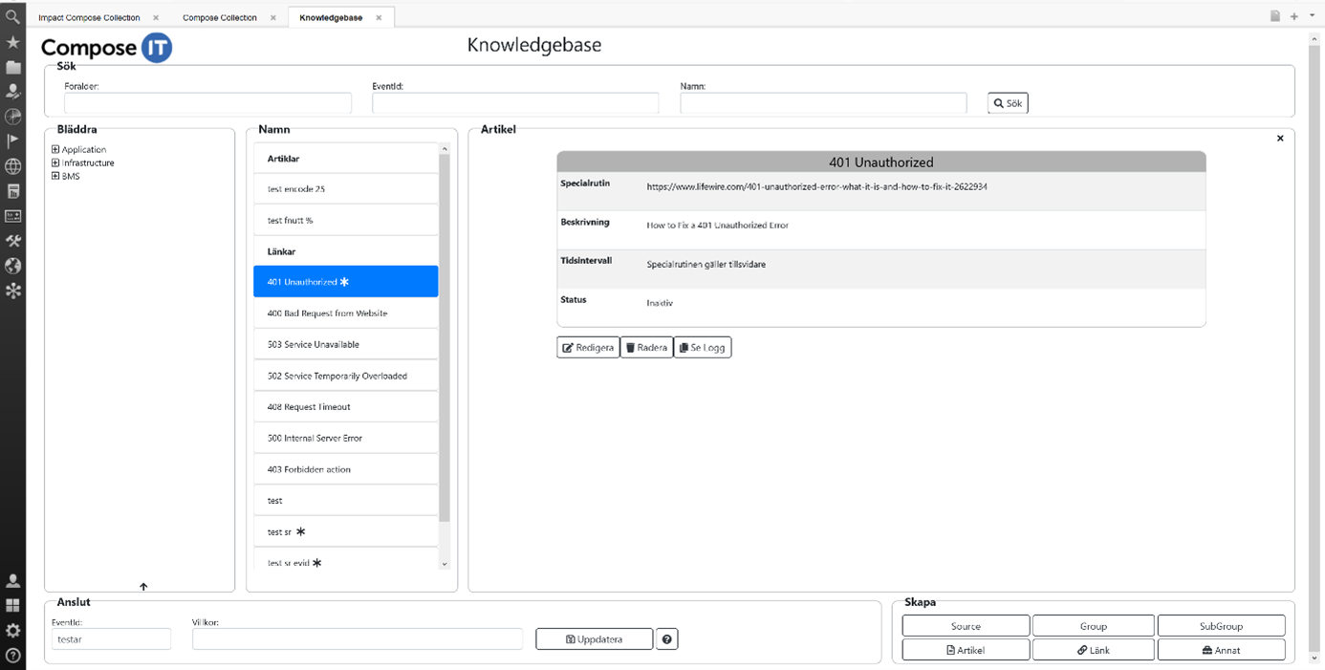Expand the Application tree node
The image size is (1325, 670).
[55, 149]
